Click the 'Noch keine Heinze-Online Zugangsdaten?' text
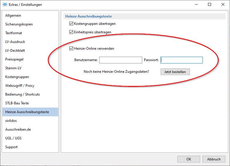The height and width of the screenshot is (166, 230). (116, 72)
